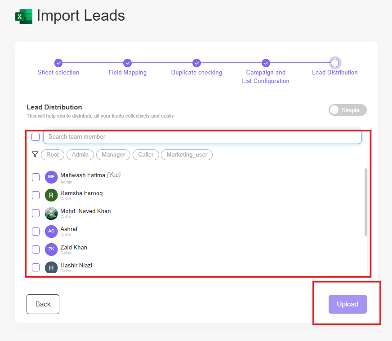Screen dimensions: 392x341
Task: Check Hashir Niazi's checkbox
Action: pos(36,267)
